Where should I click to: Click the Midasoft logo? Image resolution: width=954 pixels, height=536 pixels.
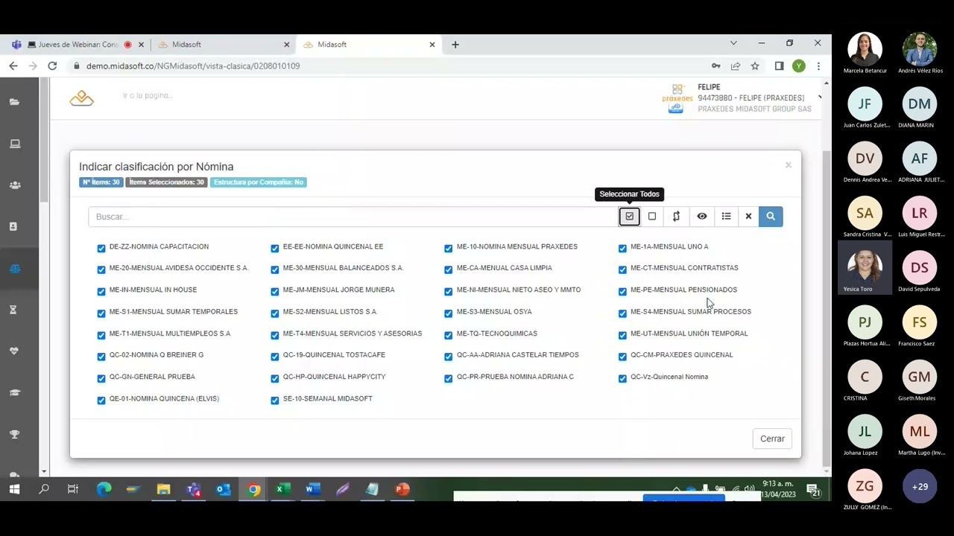point(81,98)
